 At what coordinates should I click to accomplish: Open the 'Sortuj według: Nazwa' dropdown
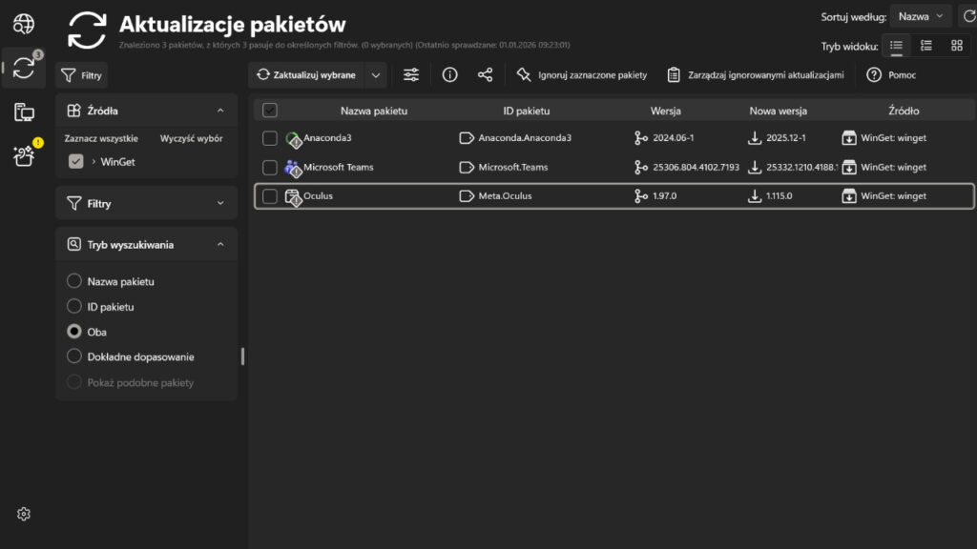[x=920, y=16]
